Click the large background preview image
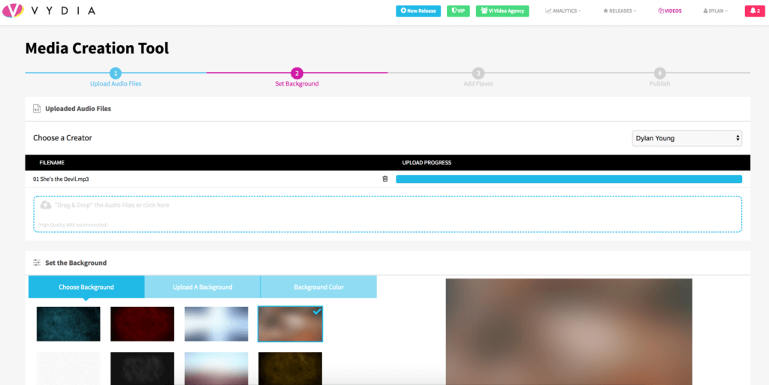 569,332
